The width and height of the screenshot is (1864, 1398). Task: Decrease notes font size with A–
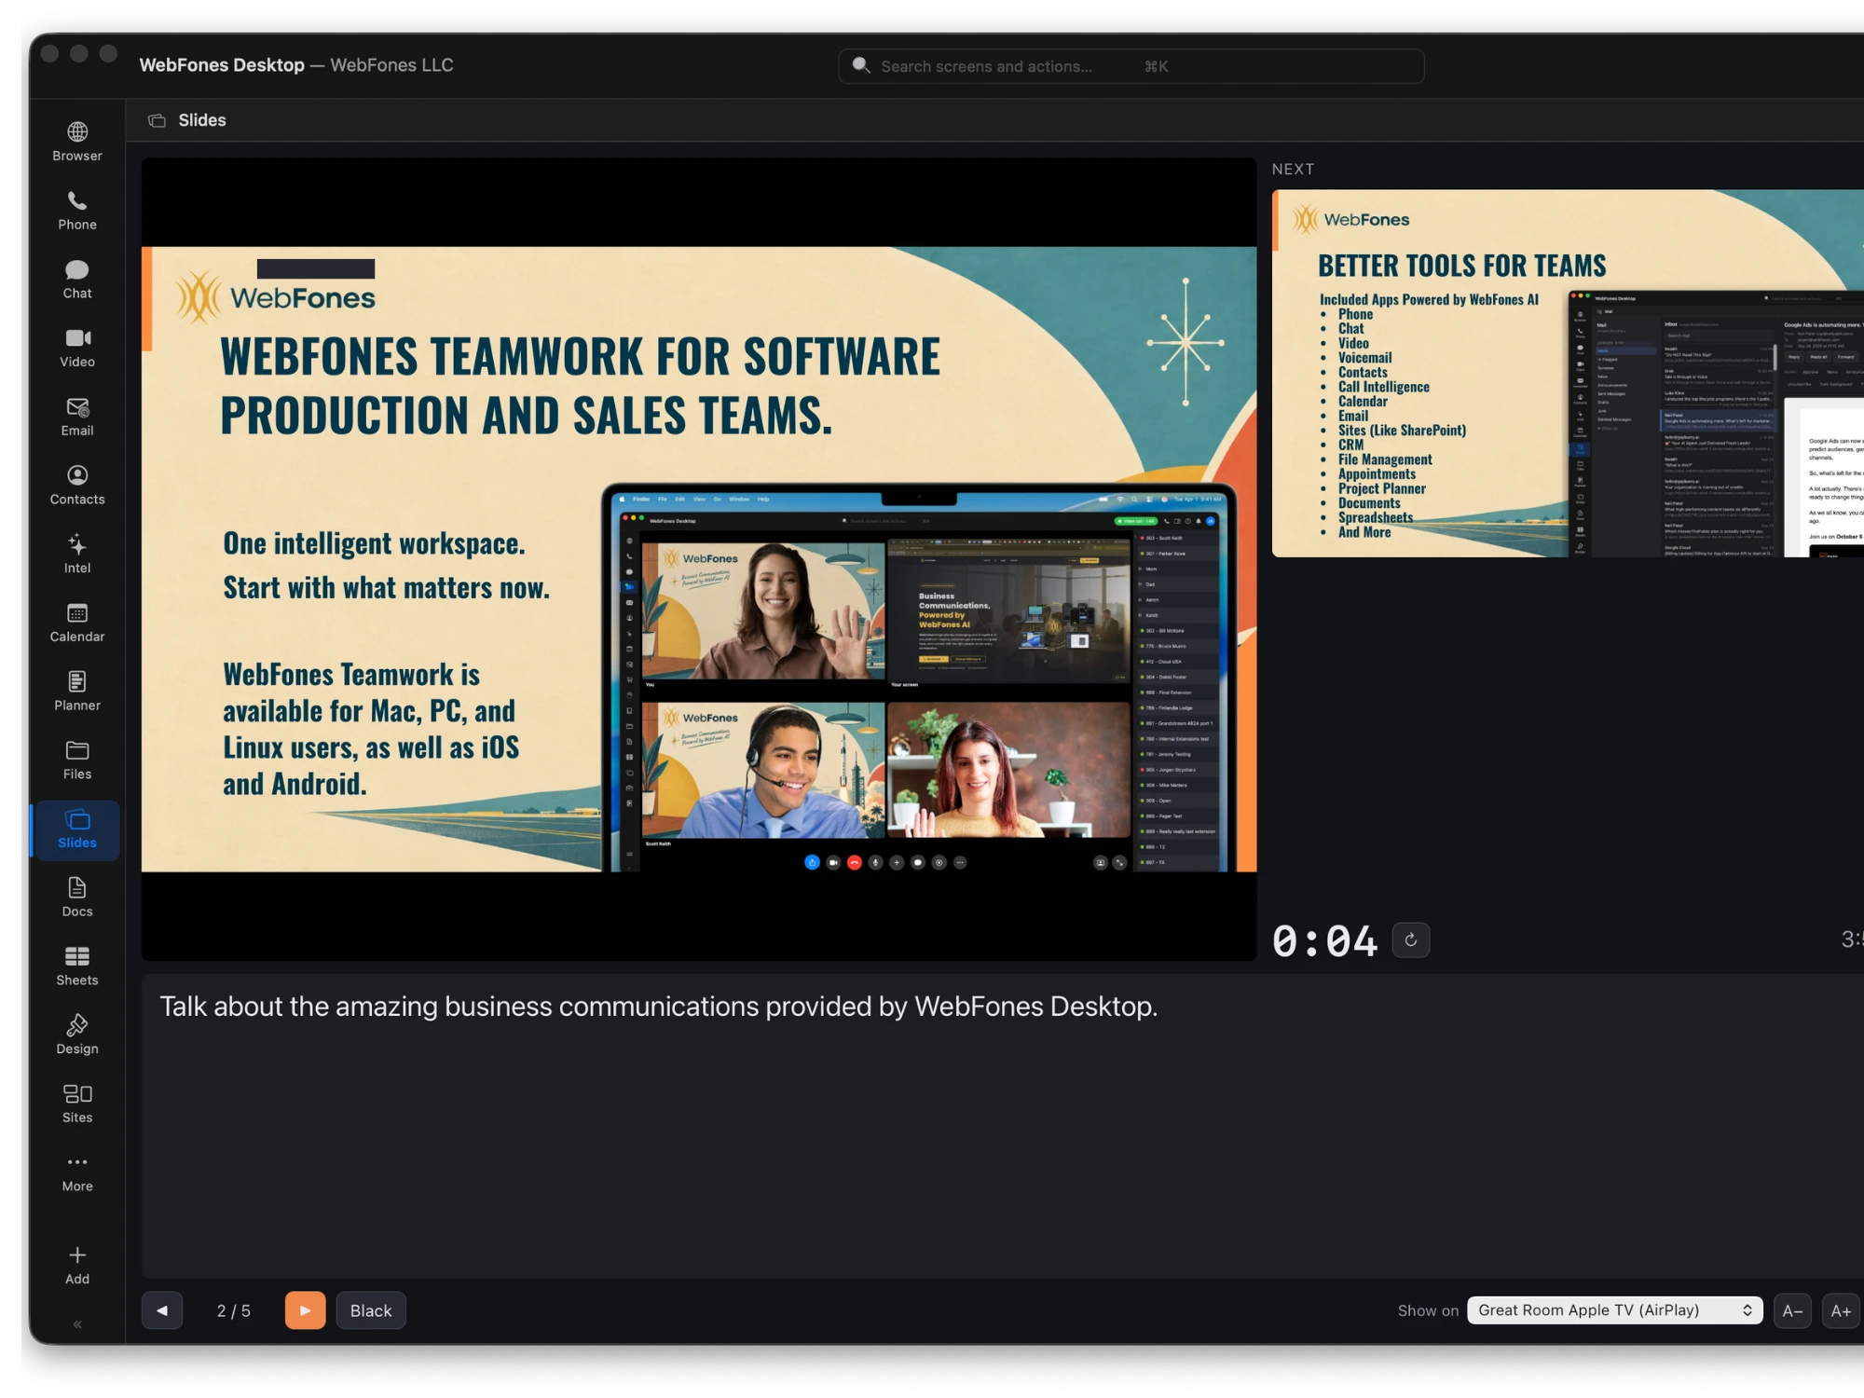click(x=1791, y=1310)
